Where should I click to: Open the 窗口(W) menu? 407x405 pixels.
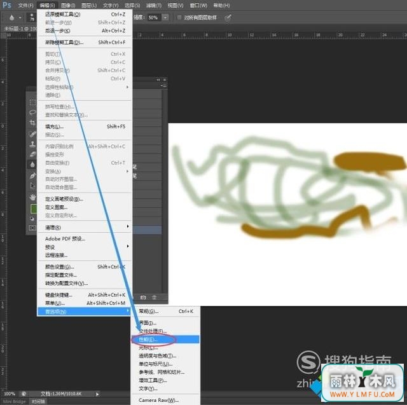198,5
